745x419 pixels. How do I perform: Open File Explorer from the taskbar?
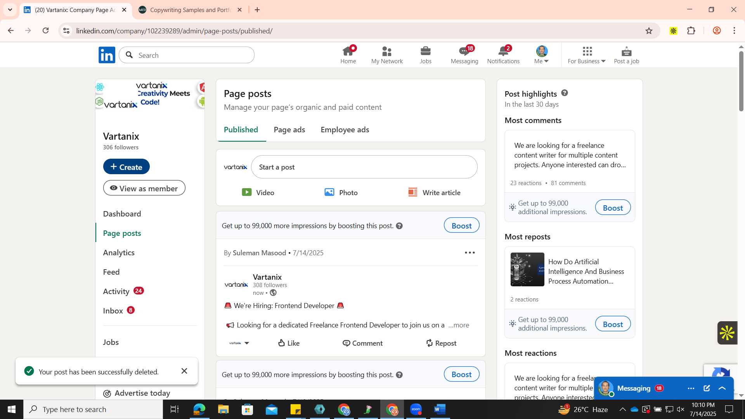point(223,409)
